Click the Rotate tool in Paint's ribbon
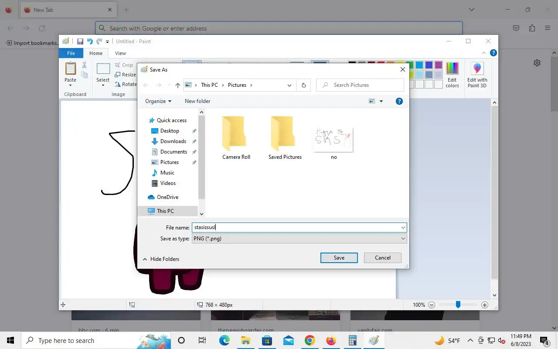558x349 pixels. tap(126, 84)
